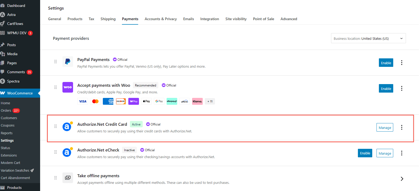Open Authorize.Net Credit Card three-dot menu
Viewport: 419px width, 191px height.
(x=402, y=127)
